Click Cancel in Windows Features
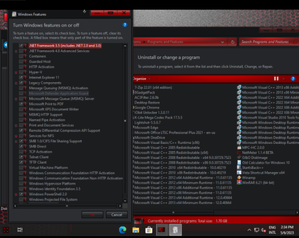Screen dimensions: 299x238 pos(117,215)
